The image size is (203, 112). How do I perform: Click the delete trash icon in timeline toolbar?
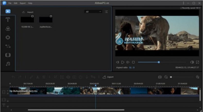[44, 77]
